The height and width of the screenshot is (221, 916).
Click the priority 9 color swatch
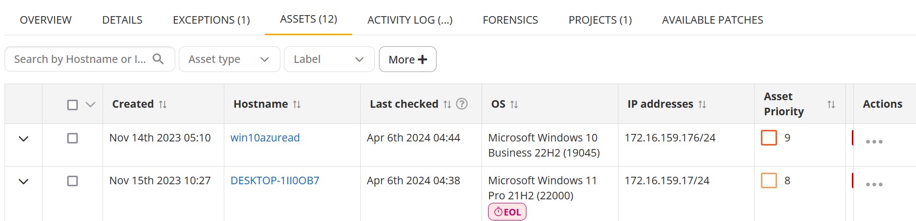coord(769,137)
